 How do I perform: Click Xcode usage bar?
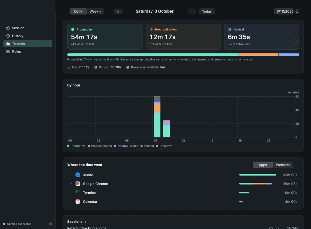pyautogui.click(x=258, y=175)
